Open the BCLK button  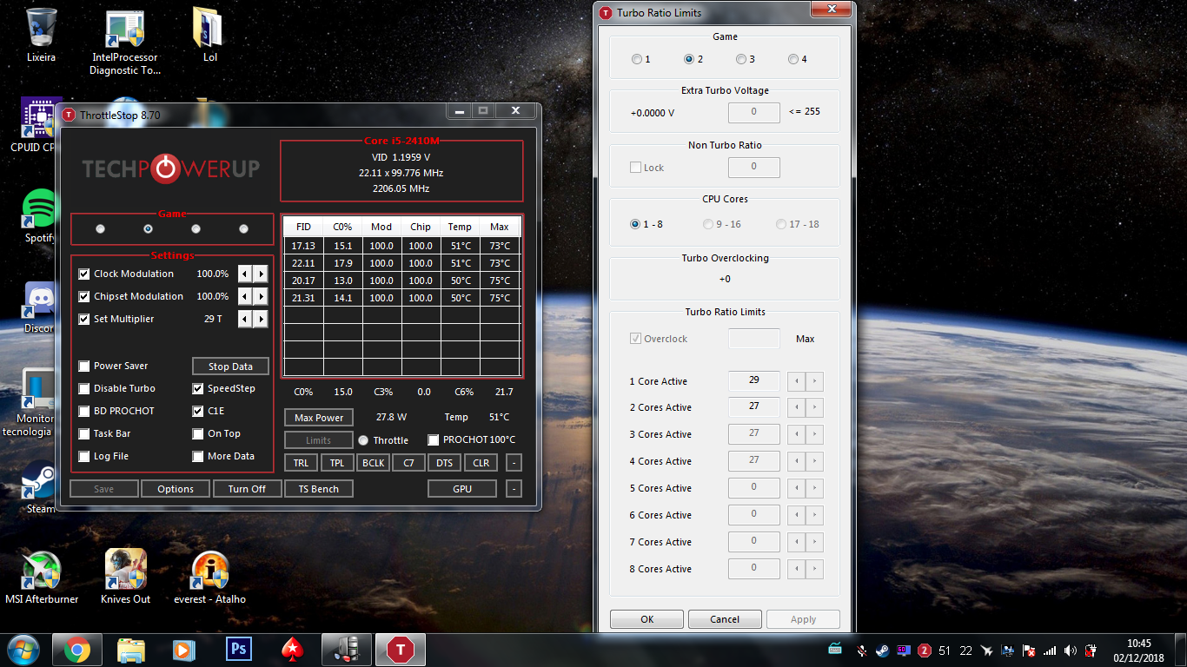[374, 463]
